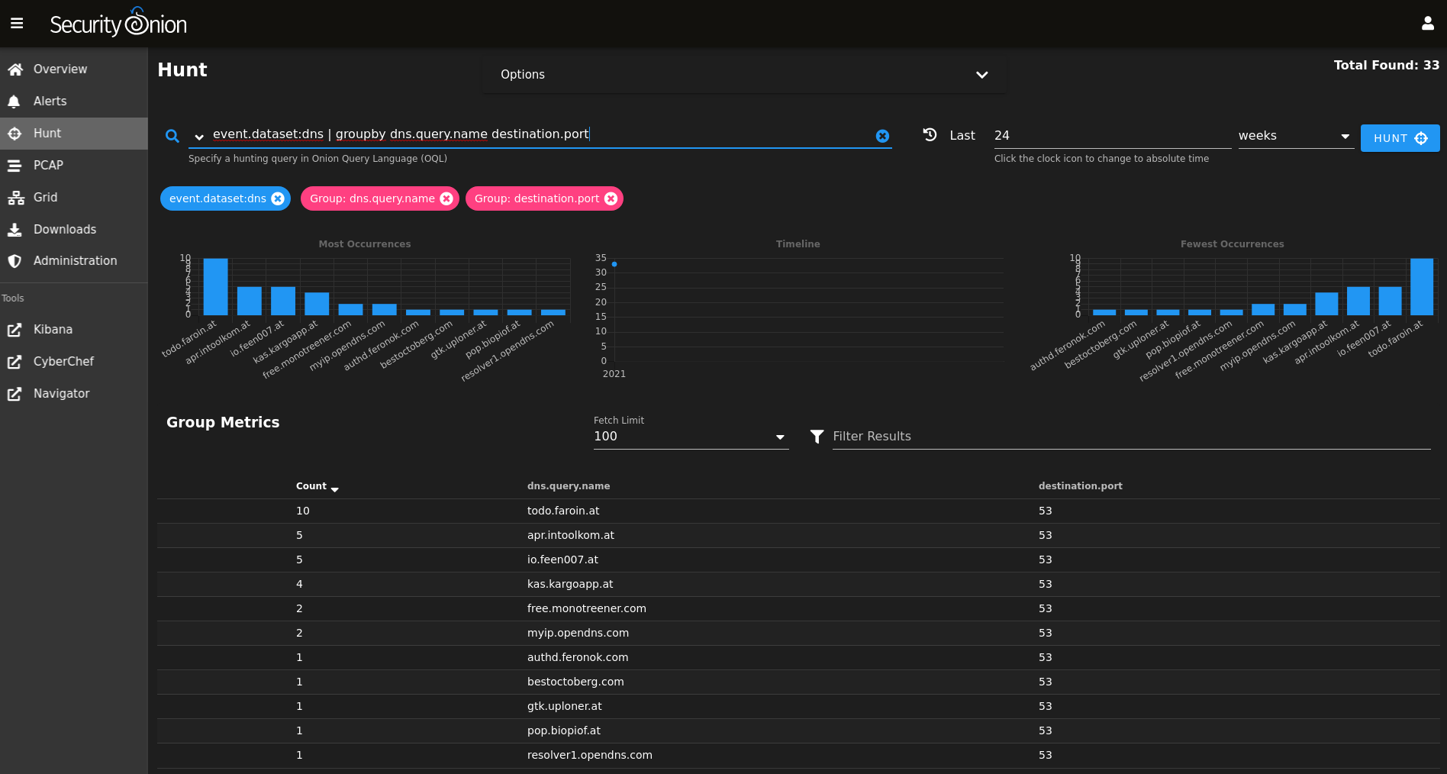Viewport: 1447px width, 774px height.
Task: Launch CyberChef external tool
Action: [x=74, y=361]
